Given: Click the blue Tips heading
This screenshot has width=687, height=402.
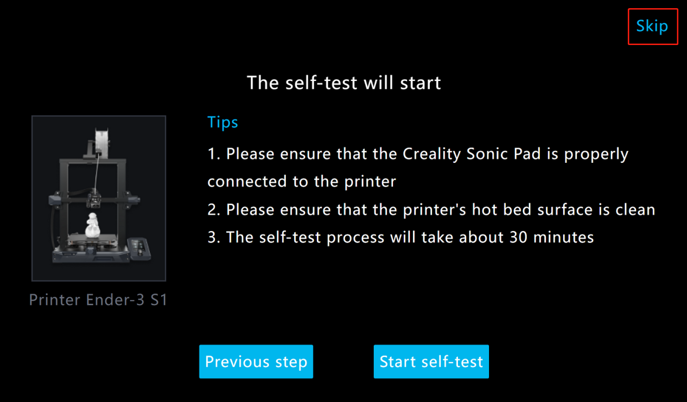Looking at the screenshot, I should pyautogui.click(x=222, y=122).
